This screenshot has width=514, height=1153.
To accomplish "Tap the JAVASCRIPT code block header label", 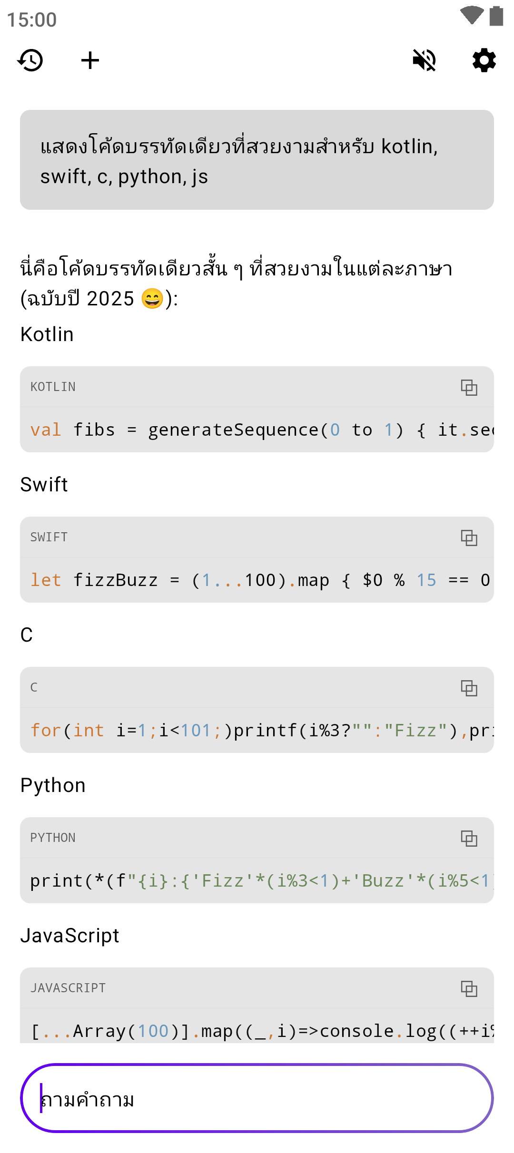I will (x=68, y=988).
